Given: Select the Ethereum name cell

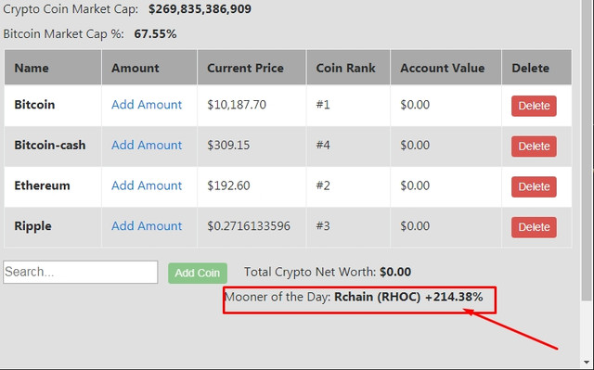Looking at the screenshot, I should [53, 186].
